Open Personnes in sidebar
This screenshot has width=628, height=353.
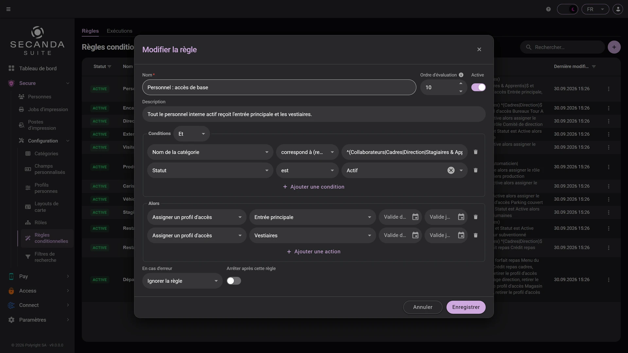tap(40, 97)
